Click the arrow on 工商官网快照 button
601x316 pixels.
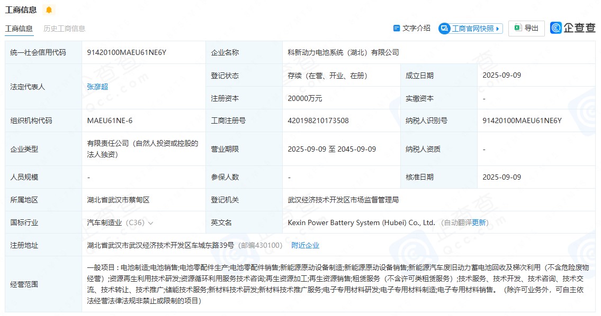pos(498,29)
